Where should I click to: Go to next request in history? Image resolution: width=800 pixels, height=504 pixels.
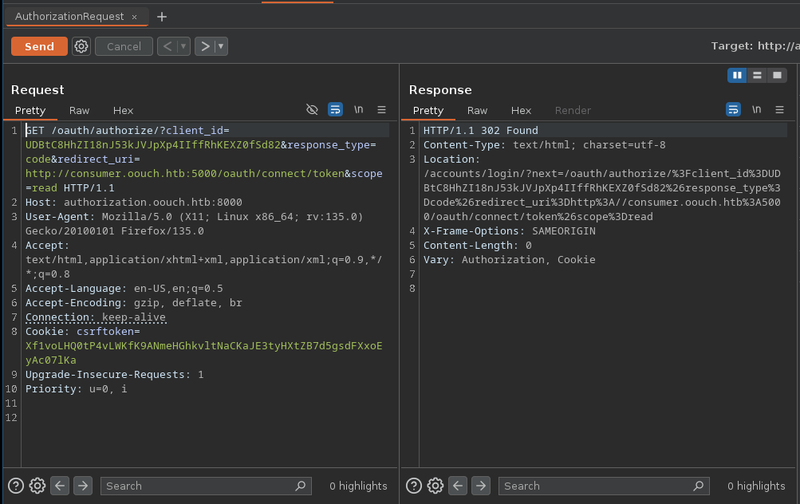pyautogui.click(x=206, y=46)
